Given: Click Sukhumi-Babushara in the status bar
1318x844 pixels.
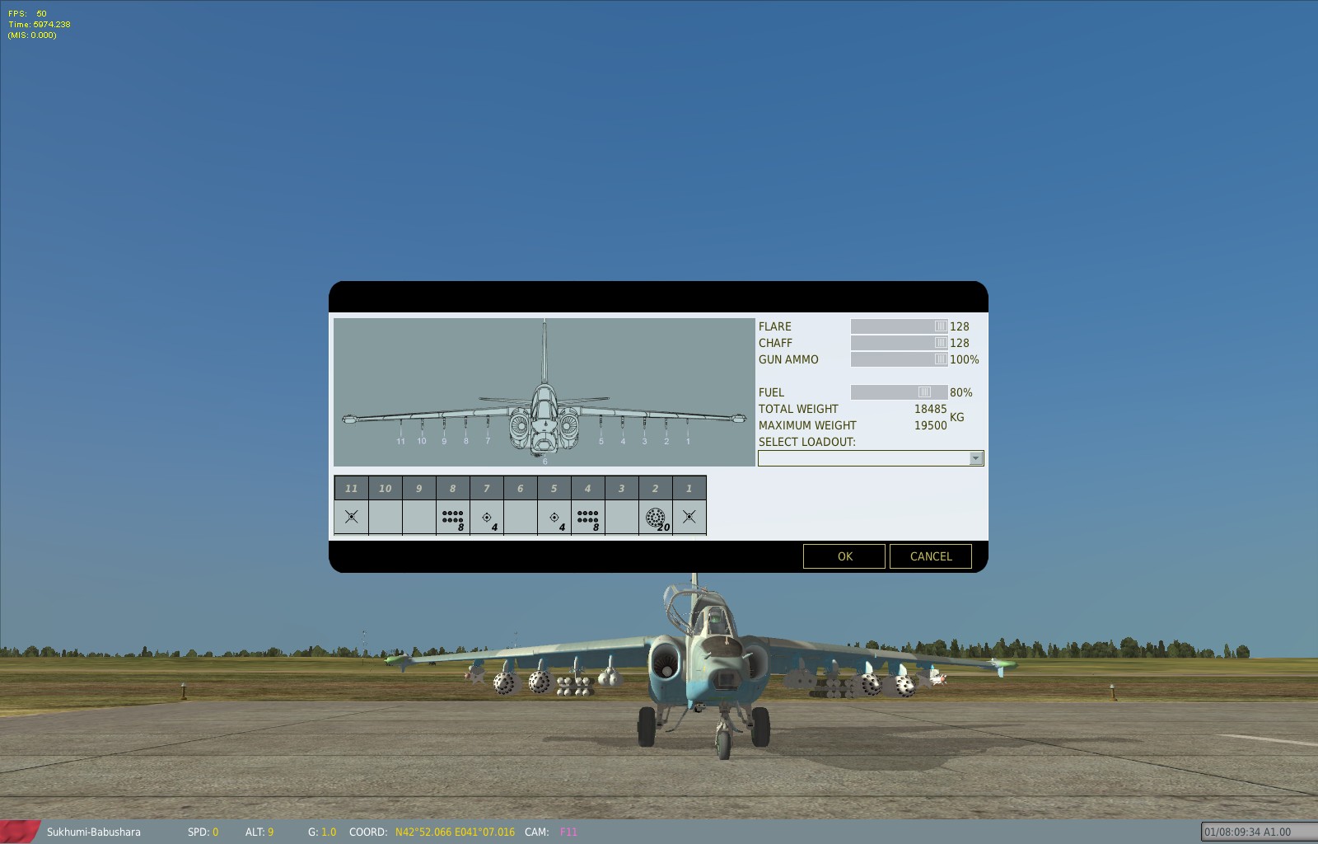Looking at the screenshot, I should point(93,832).
